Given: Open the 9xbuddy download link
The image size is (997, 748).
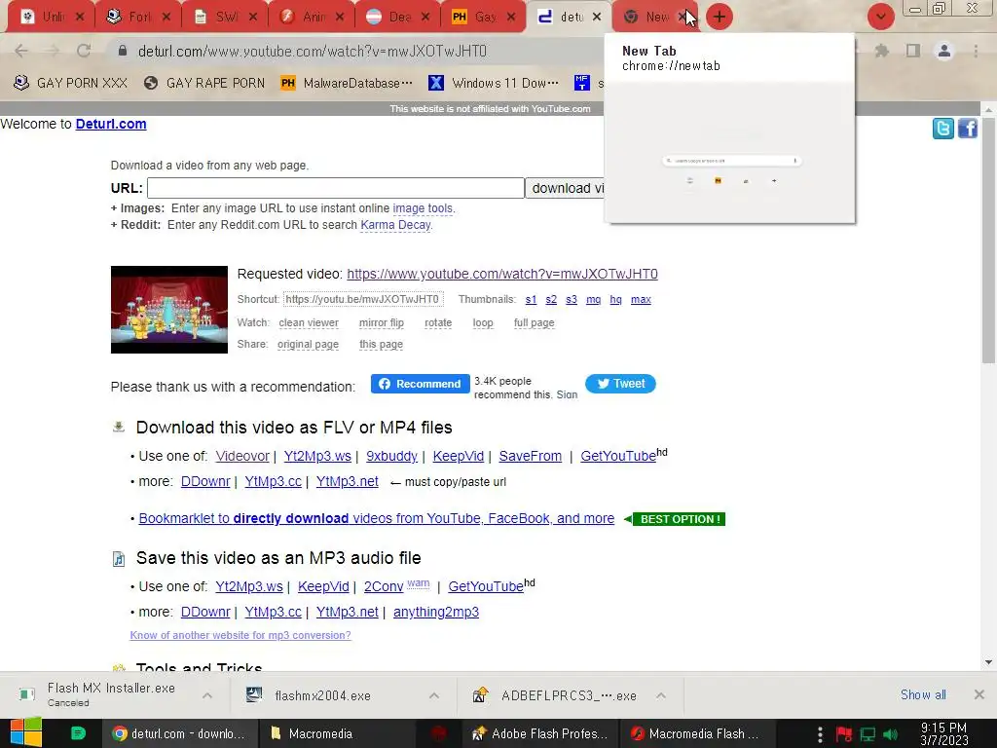Looking at the screenshot, I should (x=391, y=456).
